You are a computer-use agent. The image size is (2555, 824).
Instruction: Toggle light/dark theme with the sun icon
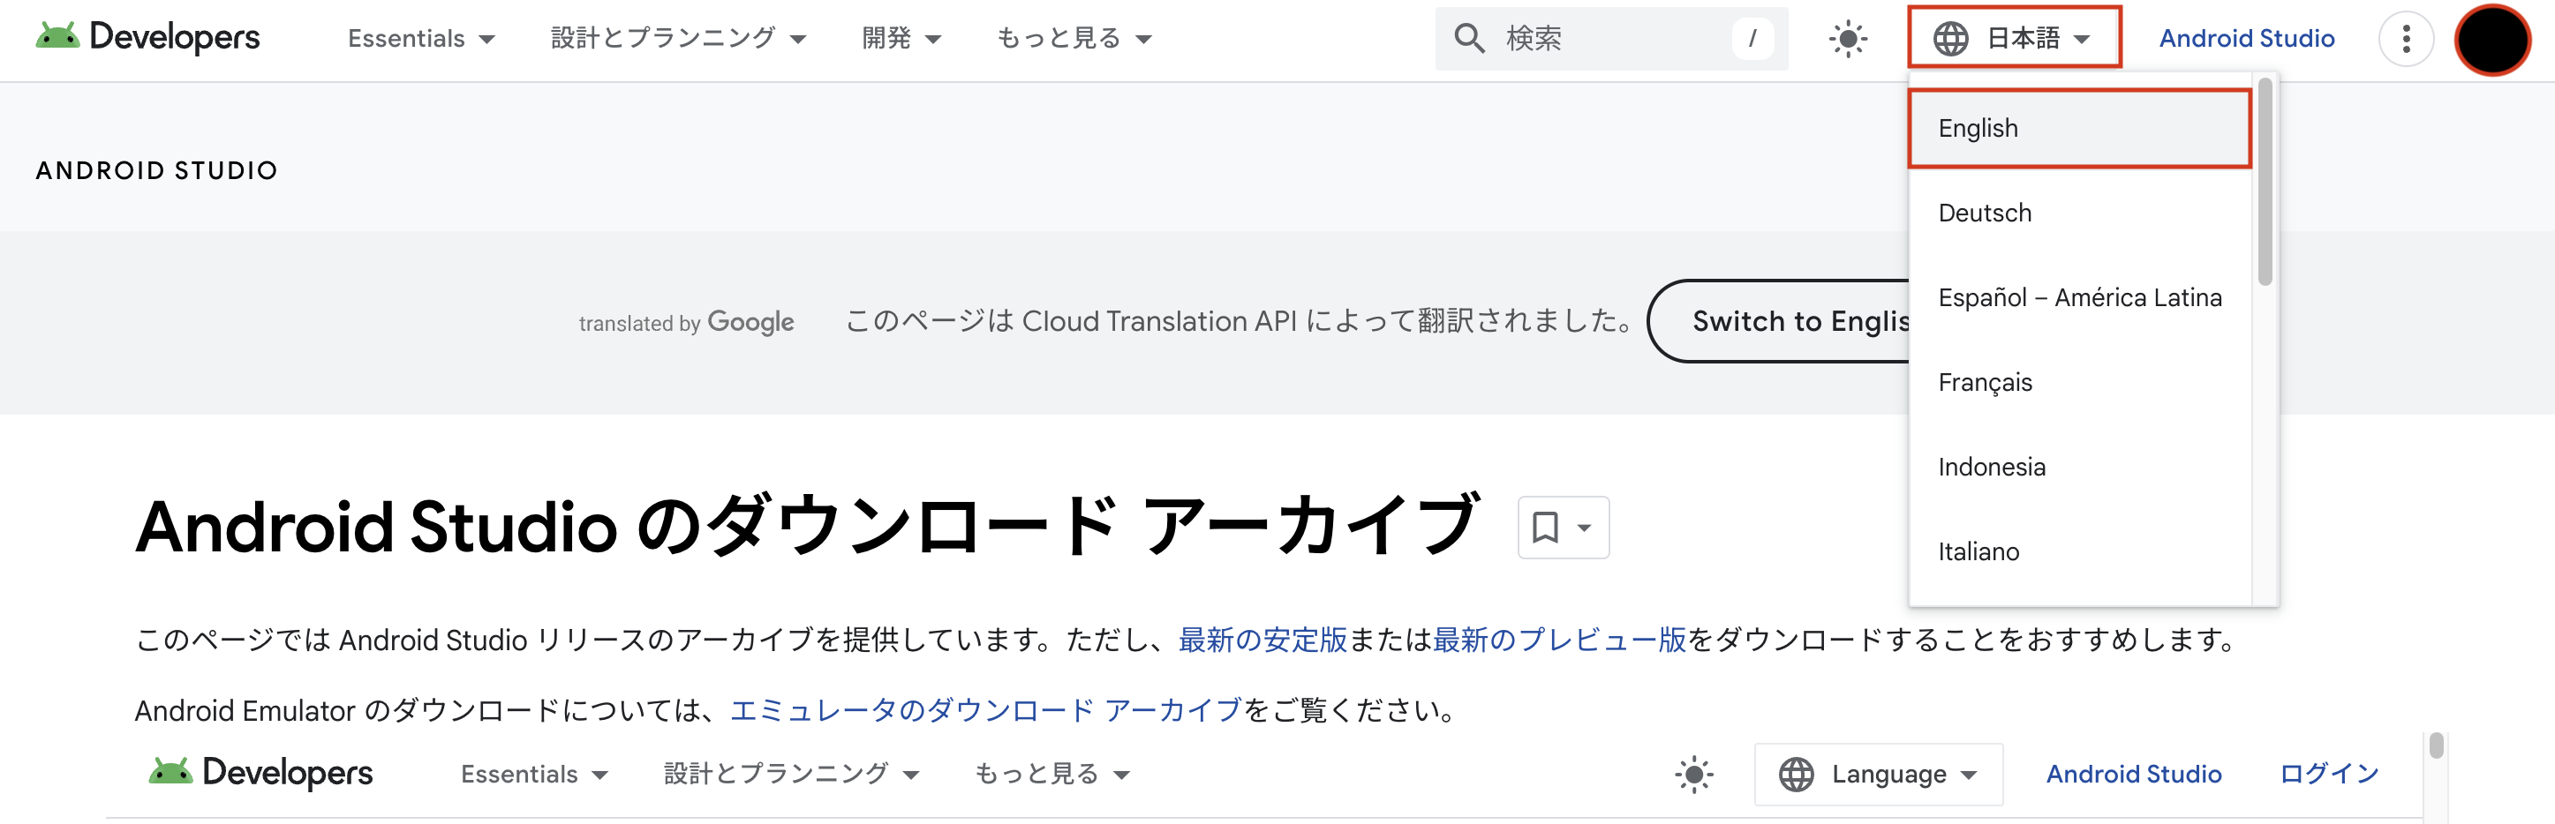(1847, 38)
